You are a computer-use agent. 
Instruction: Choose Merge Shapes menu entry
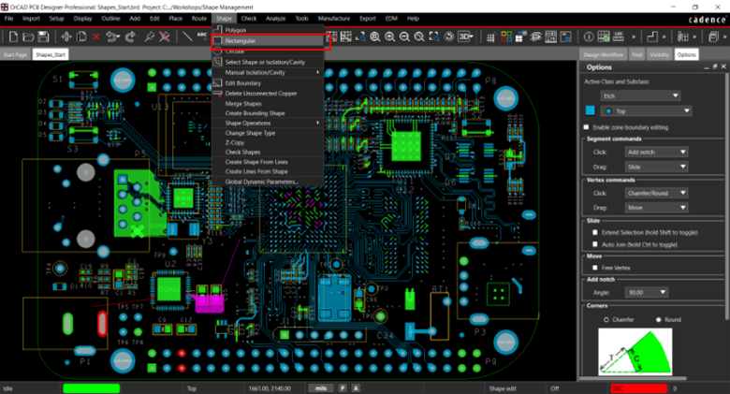coord(268,104)
